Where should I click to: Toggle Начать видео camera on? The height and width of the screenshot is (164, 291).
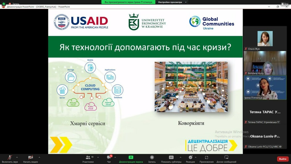click(x=31, y=157)
